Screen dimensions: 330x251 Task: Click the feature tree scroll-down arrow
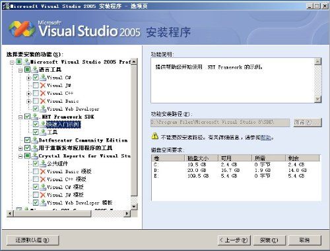[x=134, y=206]
